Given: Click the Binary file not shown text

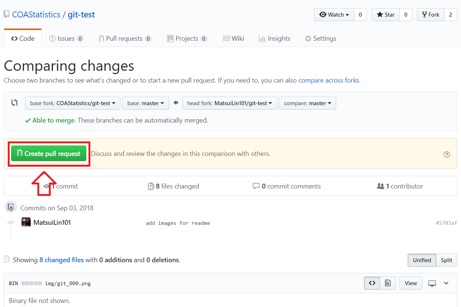Looking at the screenshot, I should tap(39, 300).
